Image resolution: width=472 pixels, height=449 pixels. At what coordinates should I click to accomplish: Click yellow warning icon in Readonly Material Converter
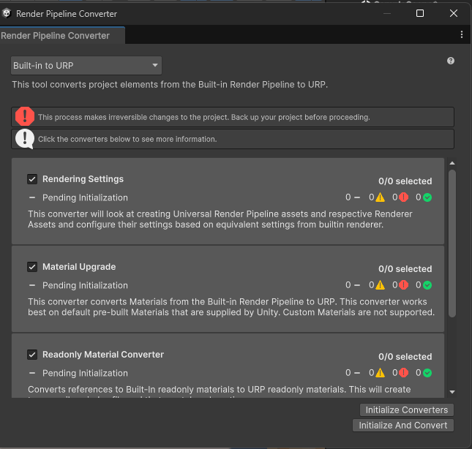click(x=380, y=373)
